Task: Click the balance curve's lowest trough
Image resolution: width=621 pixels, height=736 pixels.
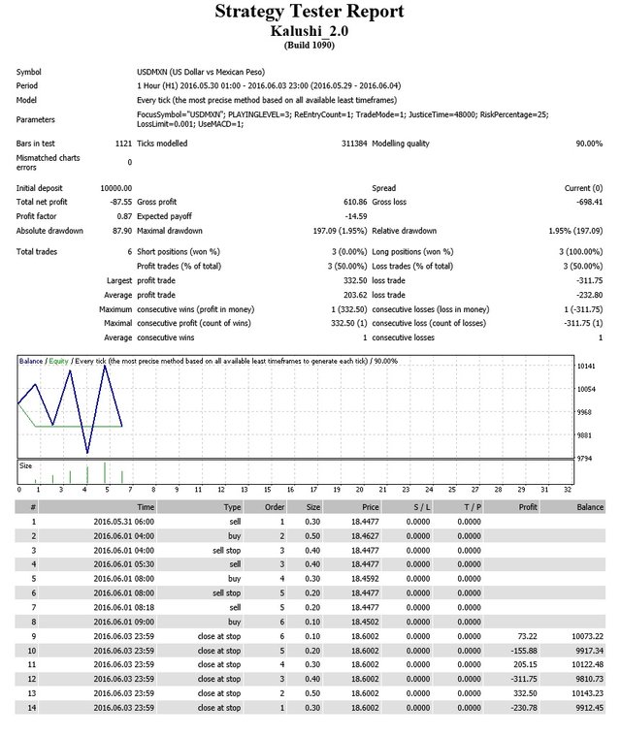Action: coord(87,453)
